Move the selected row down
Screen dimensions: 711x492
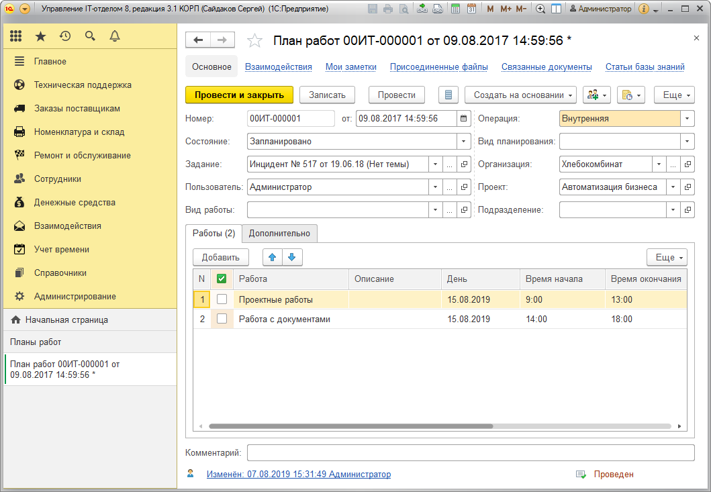[292, 257]
